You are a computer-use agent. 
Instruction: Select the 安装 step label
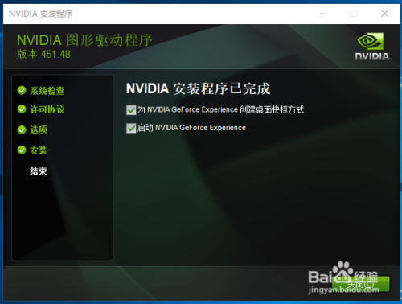[x=39, y=150]
